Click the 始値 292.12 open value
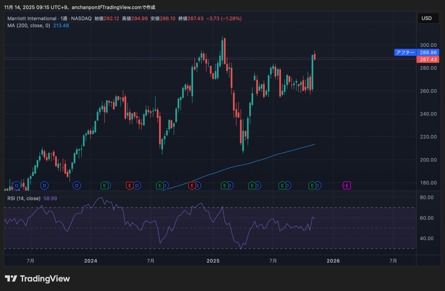Image resolution: width=445 pixels, height=291 pixels. [107, 18]
